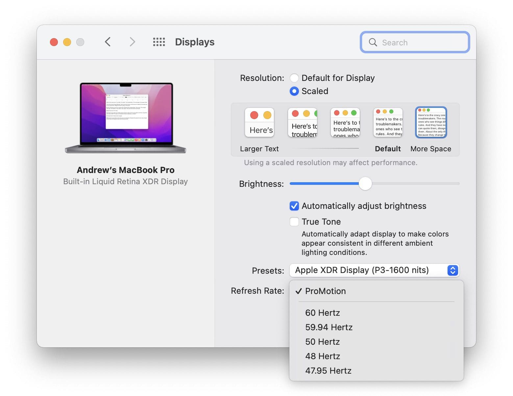Click the Refresh Rate label
Screen dimensions: 513x396
pyautogui.click(x=257, y=291)
